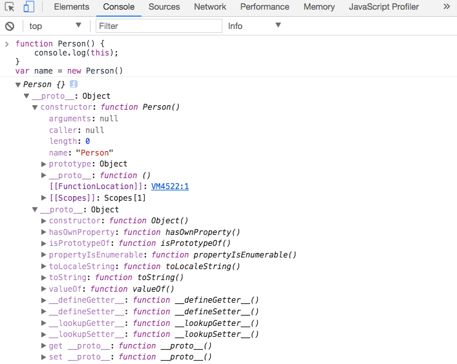Activate the inspect element picker icon
The width and height of the screenshot is (457, 364).
[x=10, y=7]
